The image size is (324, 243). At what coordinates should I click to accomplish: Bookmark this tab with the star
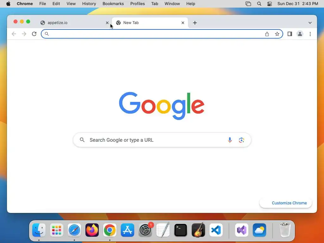click(x=277, y=34)
